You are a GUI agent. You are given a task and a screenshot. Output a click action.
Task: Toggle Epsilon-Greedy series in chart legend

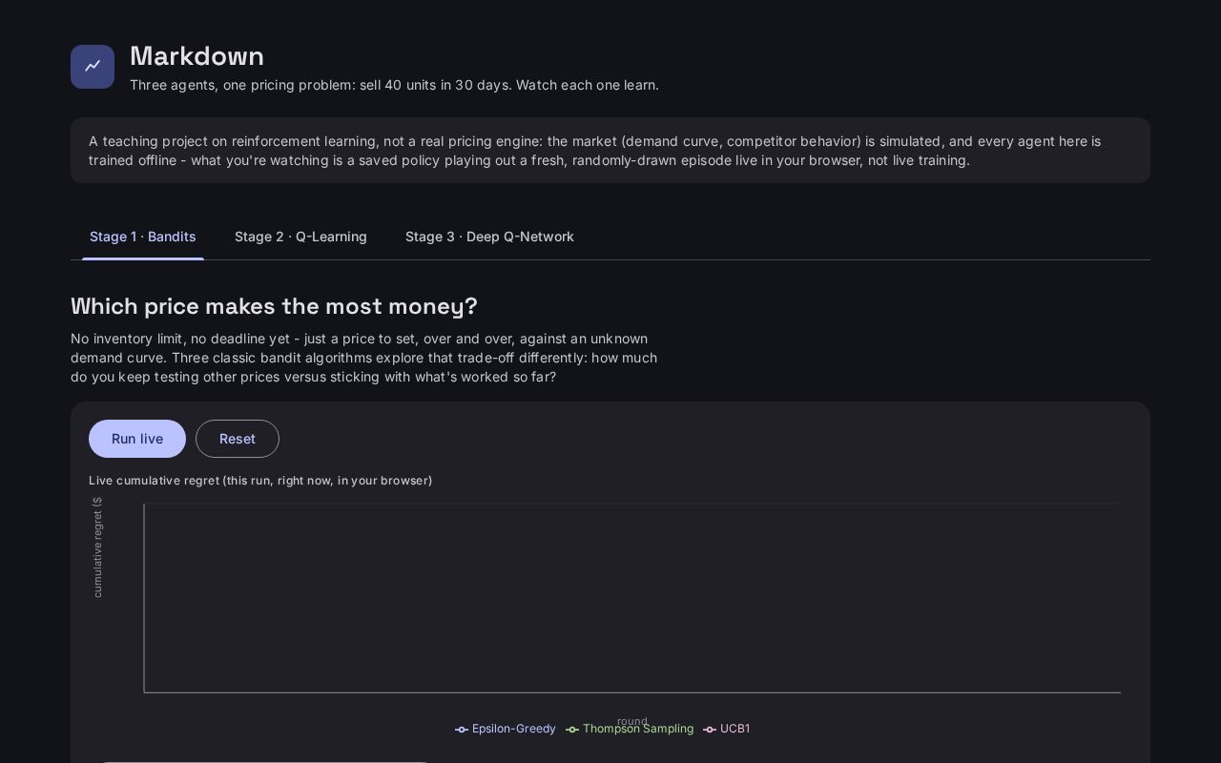[506, 729]
